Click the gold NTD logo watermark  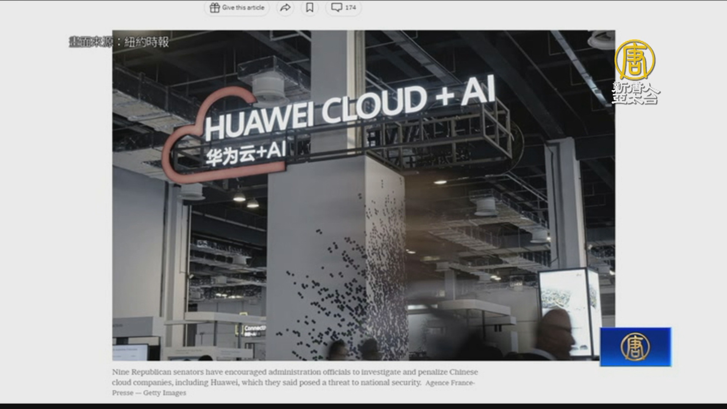click(635, 60)
